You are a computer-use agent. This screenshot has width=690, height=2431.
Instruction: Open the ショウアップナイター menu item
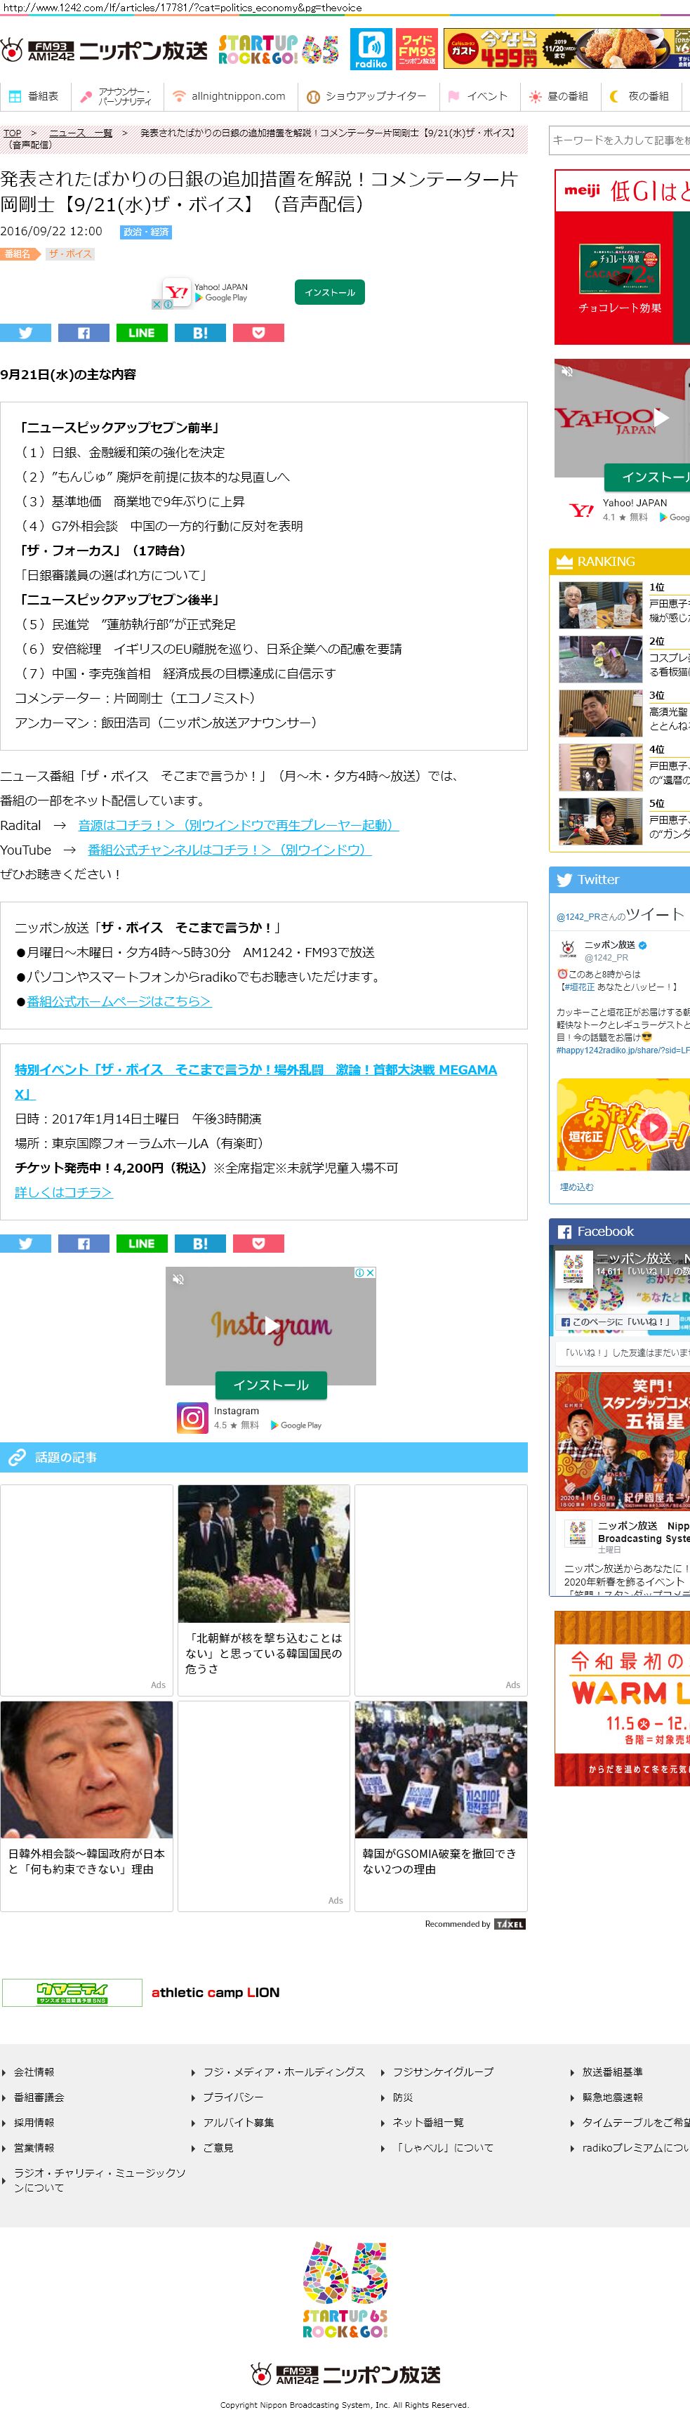(366, 96)
